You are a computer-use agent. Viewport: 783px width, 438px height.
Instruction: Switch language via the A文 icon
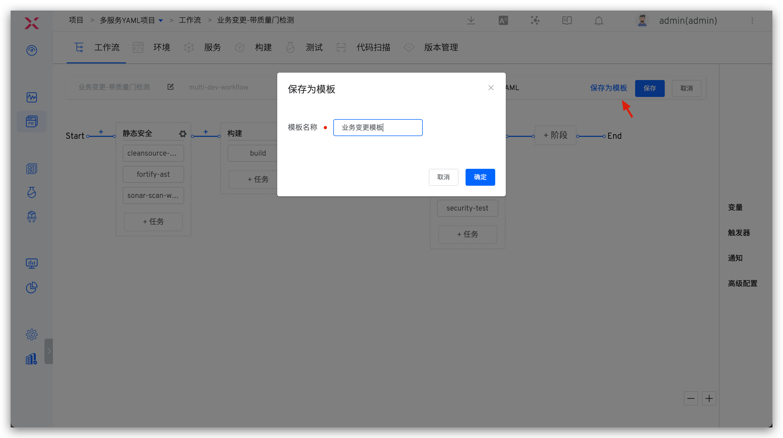503,20
